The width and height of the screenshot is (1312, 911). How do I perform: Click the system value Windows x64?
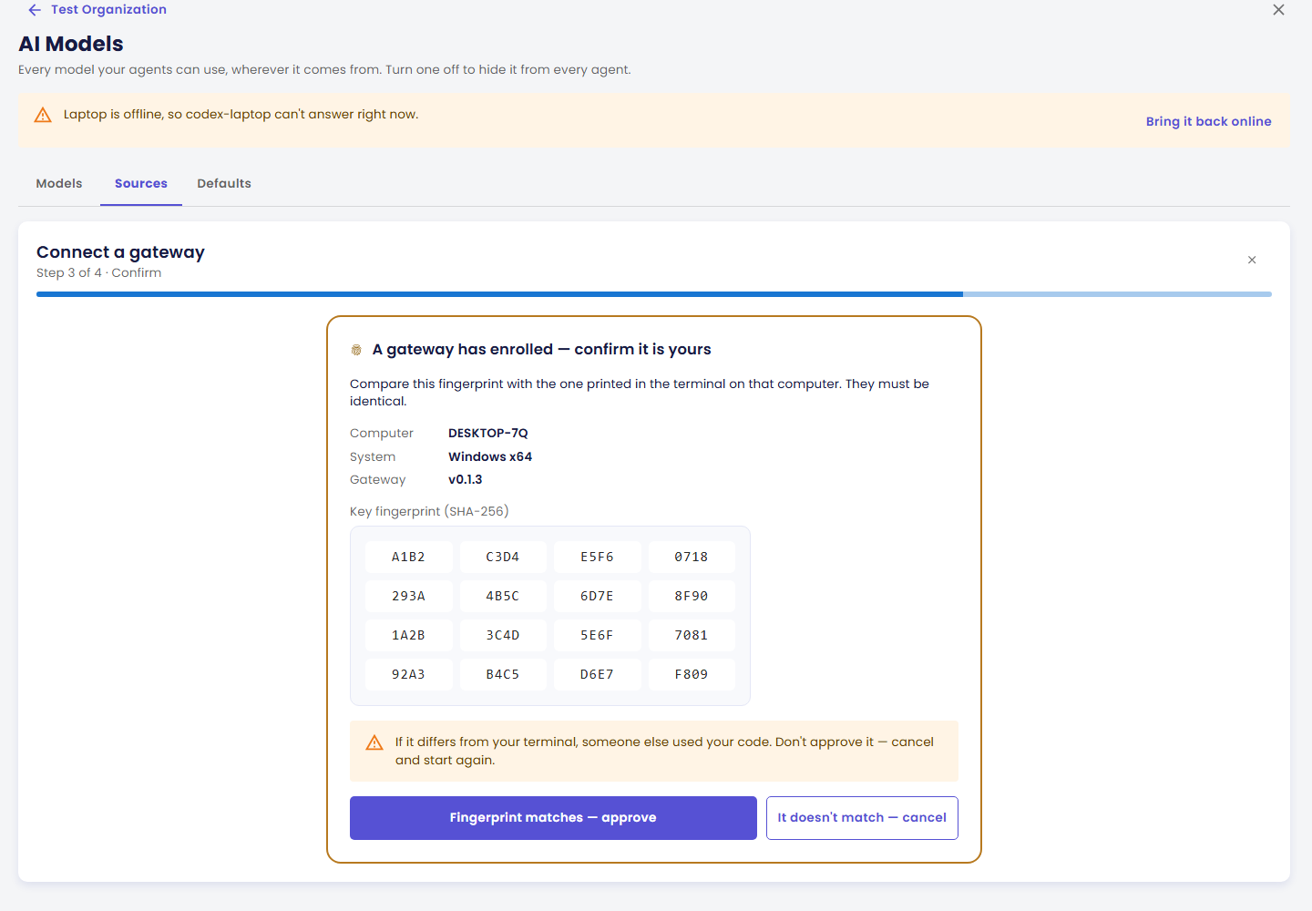[490, 457]
